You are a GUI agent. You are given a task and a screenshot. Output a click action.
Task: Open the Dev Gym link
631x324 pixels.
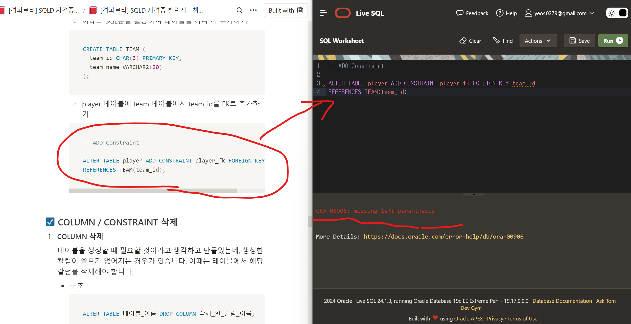point(471,308)
